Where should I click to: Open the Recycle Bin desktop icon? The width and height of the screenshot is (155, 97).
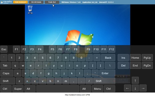30,10
